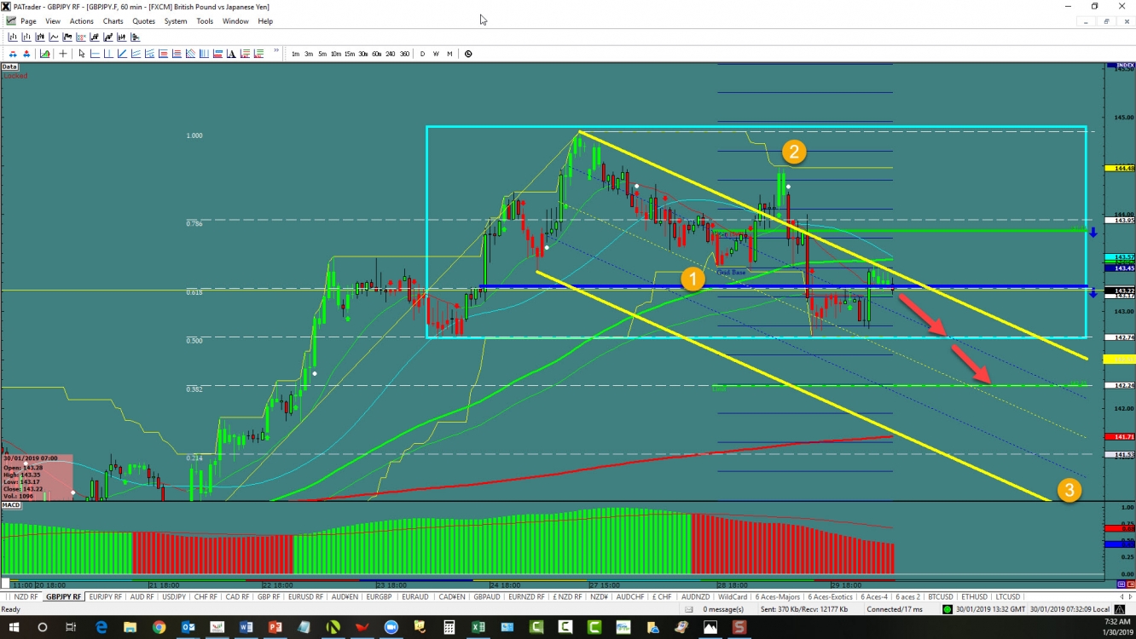The image size is (1136, 639).
Task: Select the horizontal volume profile chart icon
Action: point(135,37)
